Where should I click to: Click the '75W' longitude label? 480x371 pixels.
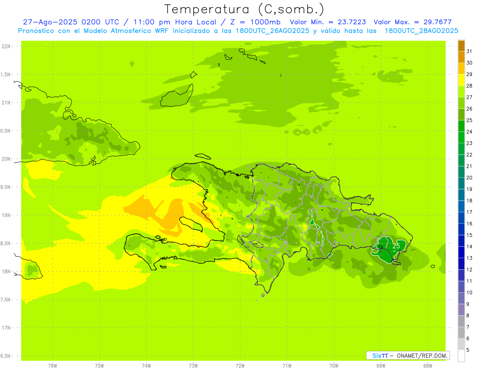pyautogui.click(x=100, y=366)
